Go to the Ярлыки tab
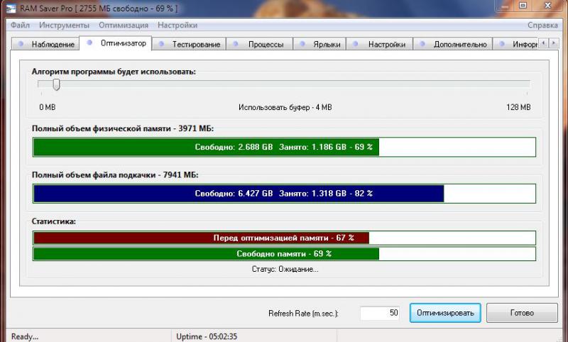 pyautogui.click(x=319, y=44)
